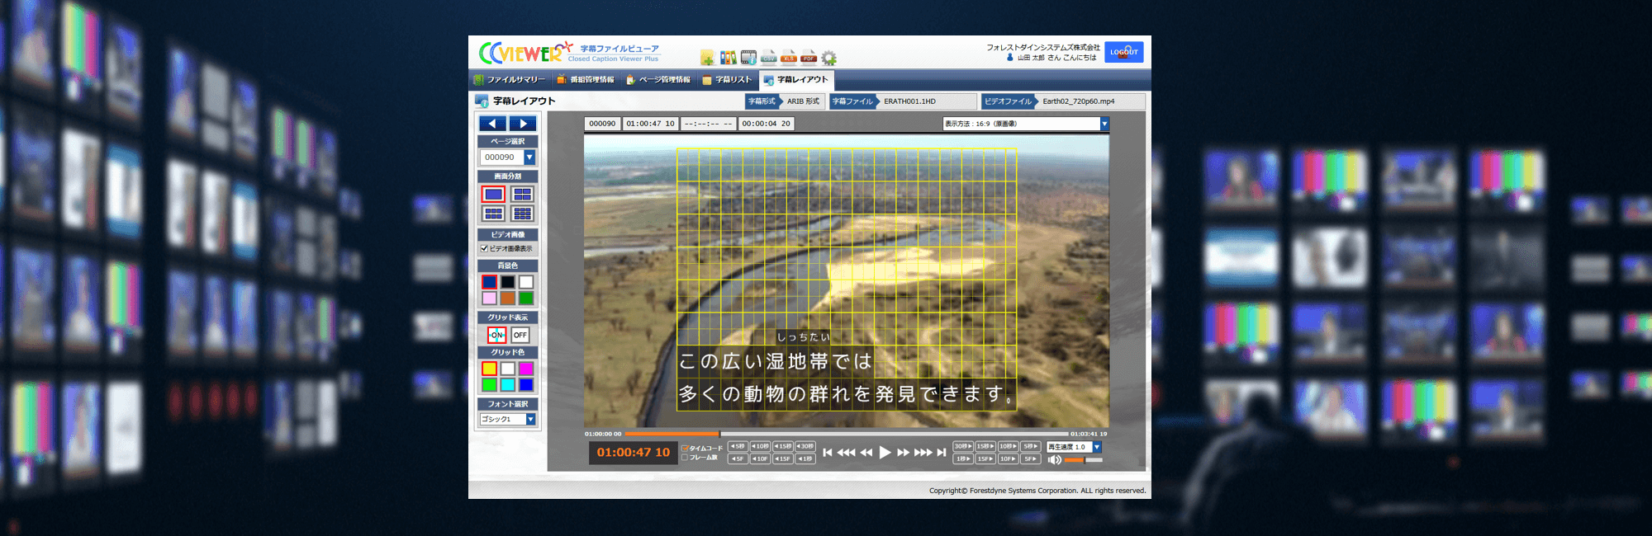Switch to 字幕リスト tab
1652x536 pixels.
pyautogui.click(x=727, y=80)
